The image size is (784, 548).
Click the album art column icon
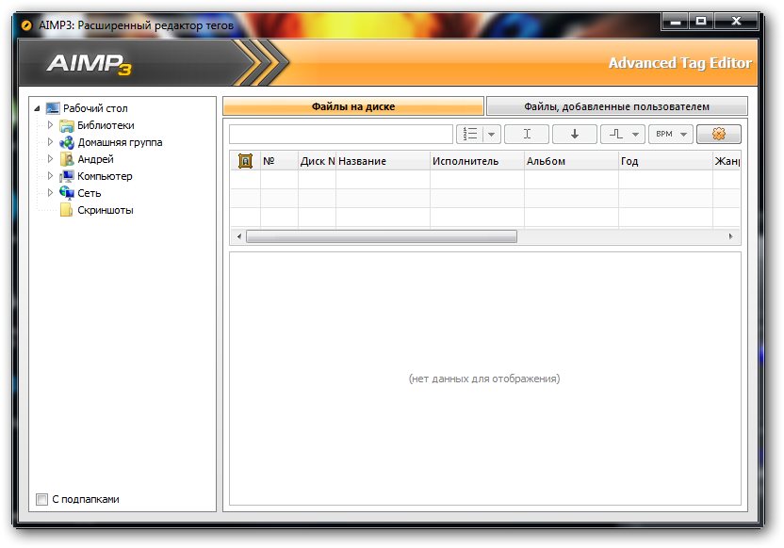click(x=245, y=161)
